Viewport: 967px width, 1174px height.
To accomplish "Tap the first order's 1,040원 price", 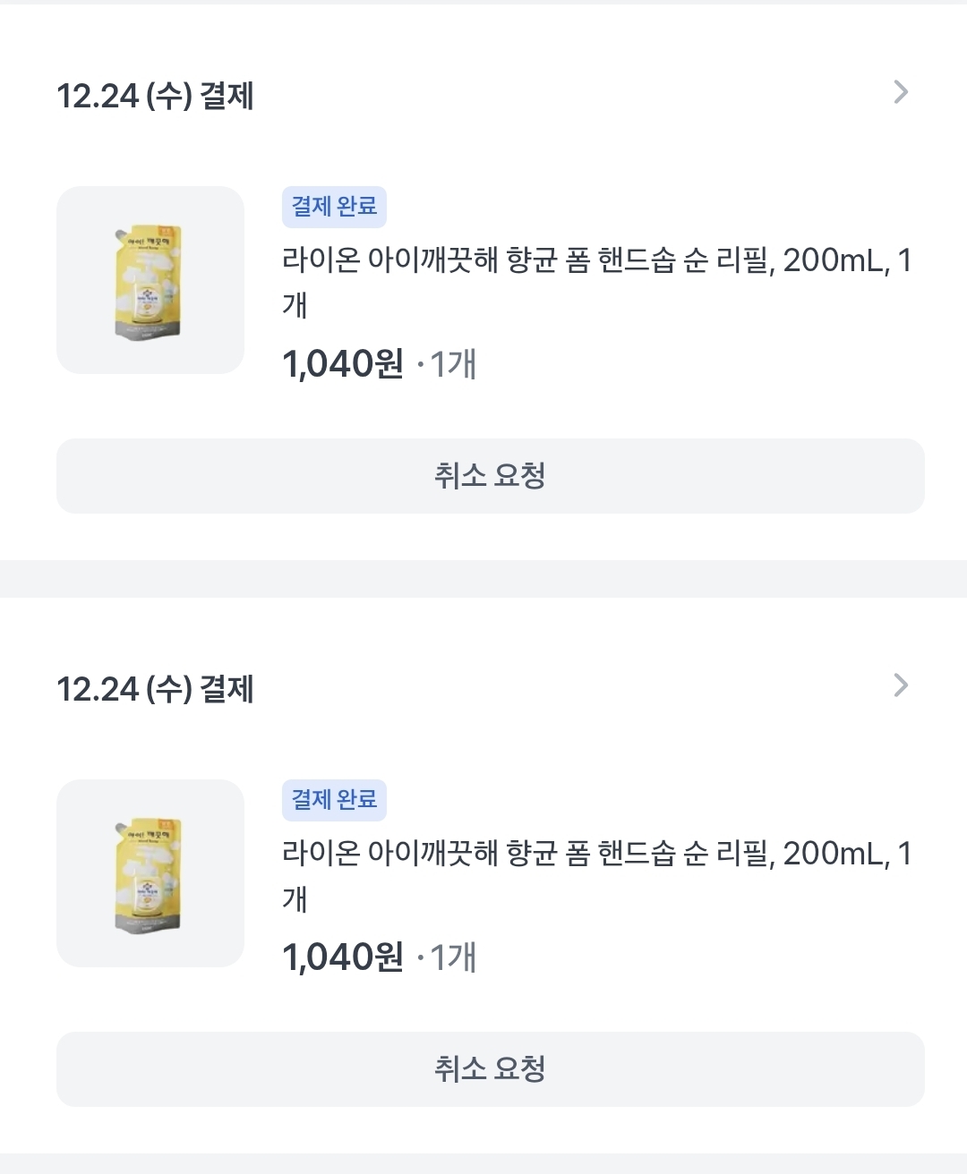I will point(343,364).
